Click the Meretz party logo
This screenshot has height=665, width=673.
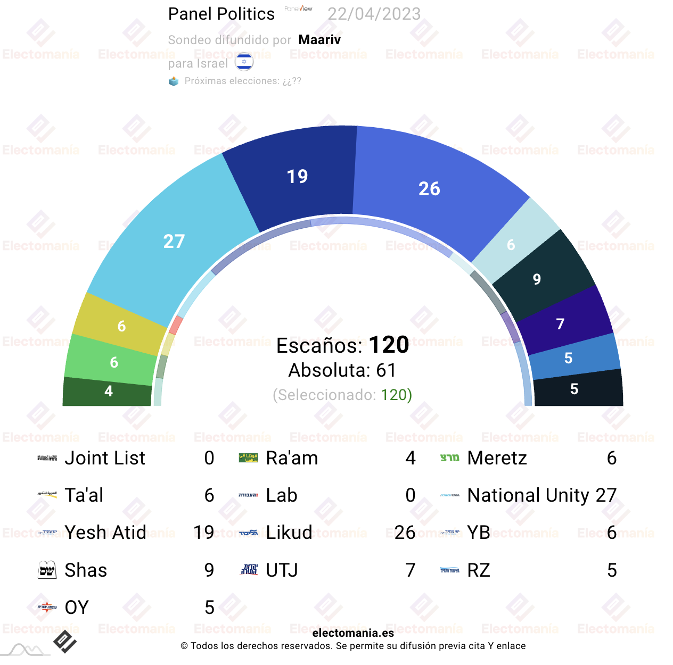450,458
